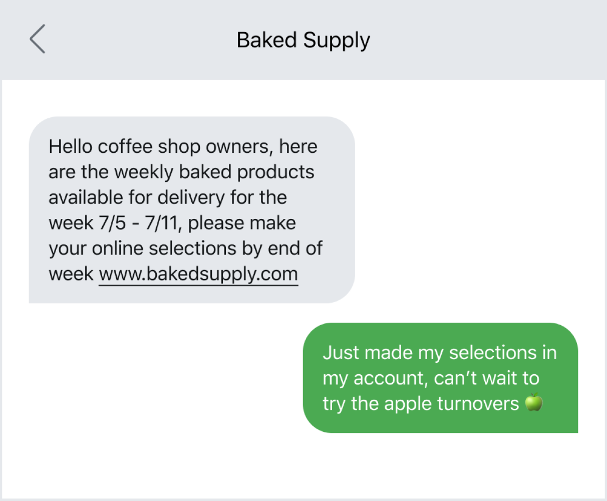607x501 pixels.
Task: Click the word "Baked" in the header
Action: coord(266,40)
